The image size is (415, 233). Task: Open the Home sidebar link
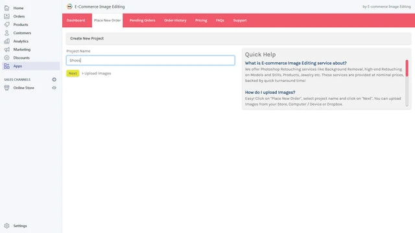(18, 8)
